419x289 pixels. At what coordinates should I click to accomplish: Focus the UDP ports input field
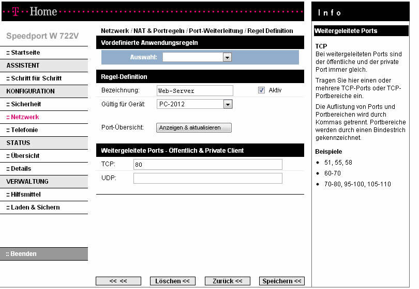pos(207,179)
